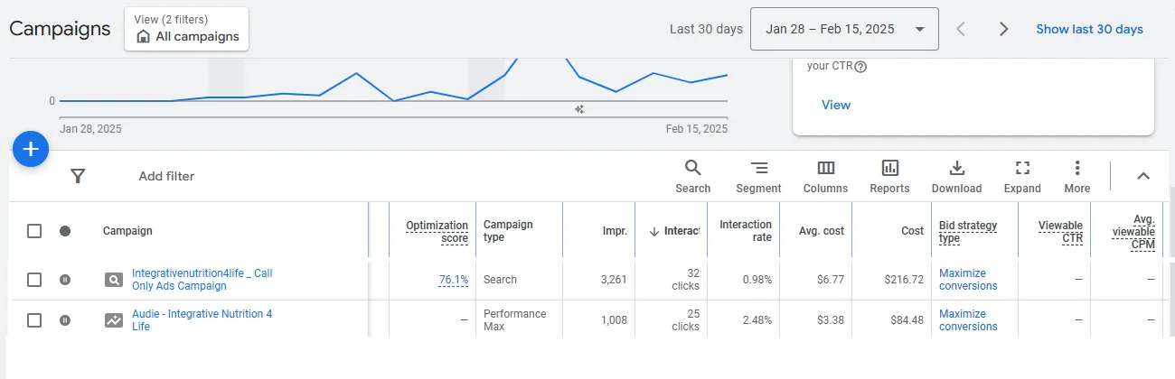
Task: Select the Call Only Ads Campaign checkbox
Action: pyautogui.click(x=34, y=280)
